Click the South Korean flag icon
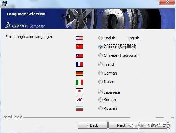 coord(79,100)
